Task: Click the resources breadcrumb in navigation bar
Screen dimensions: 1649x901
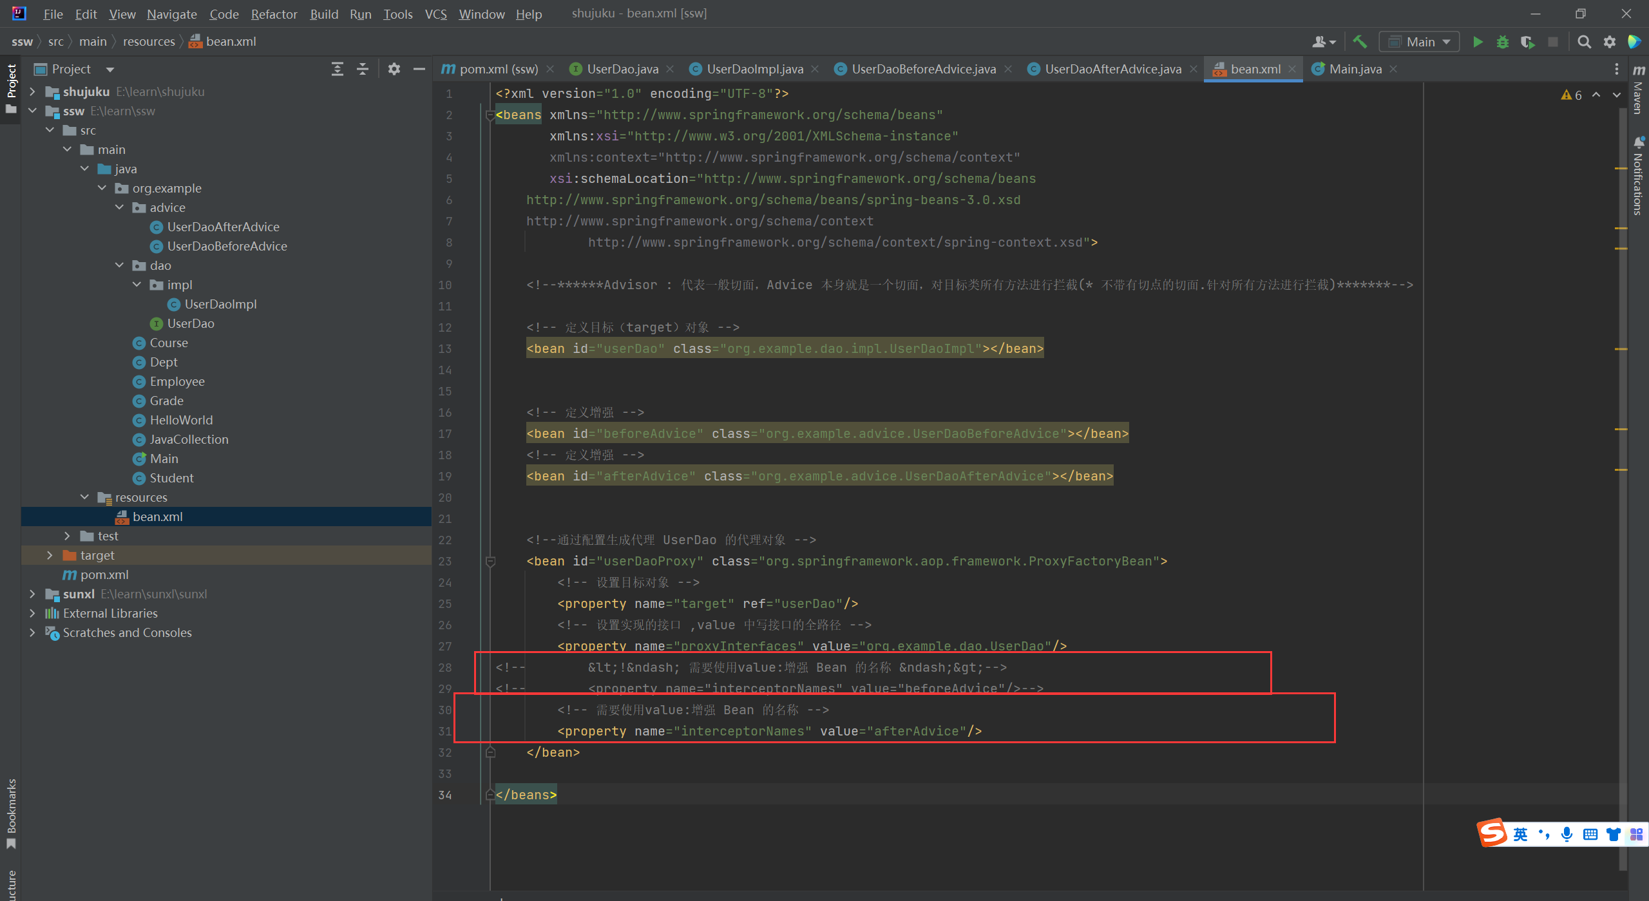Action: 149,42
